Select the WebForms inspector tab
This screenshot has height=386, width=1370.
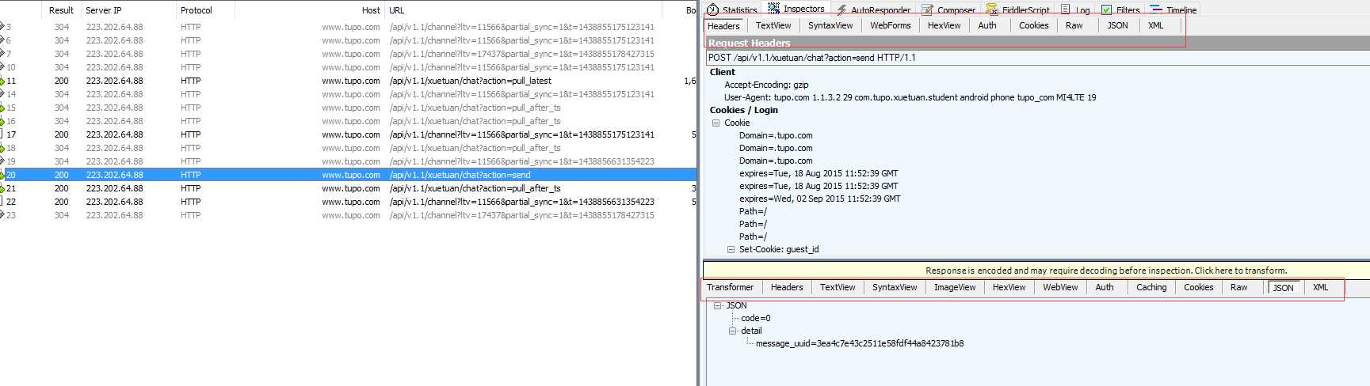pos(891,25)
